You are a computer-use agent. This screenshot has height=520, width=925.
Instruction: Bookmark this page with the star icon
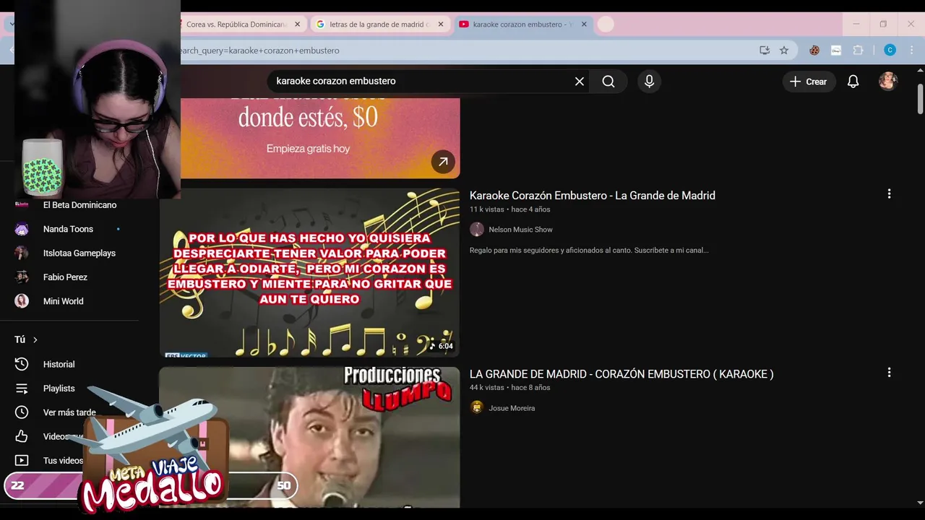[x=784, y=51]
